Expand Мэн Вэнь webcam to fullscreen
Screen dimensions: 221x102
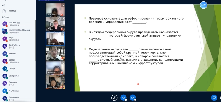[63, 5]
